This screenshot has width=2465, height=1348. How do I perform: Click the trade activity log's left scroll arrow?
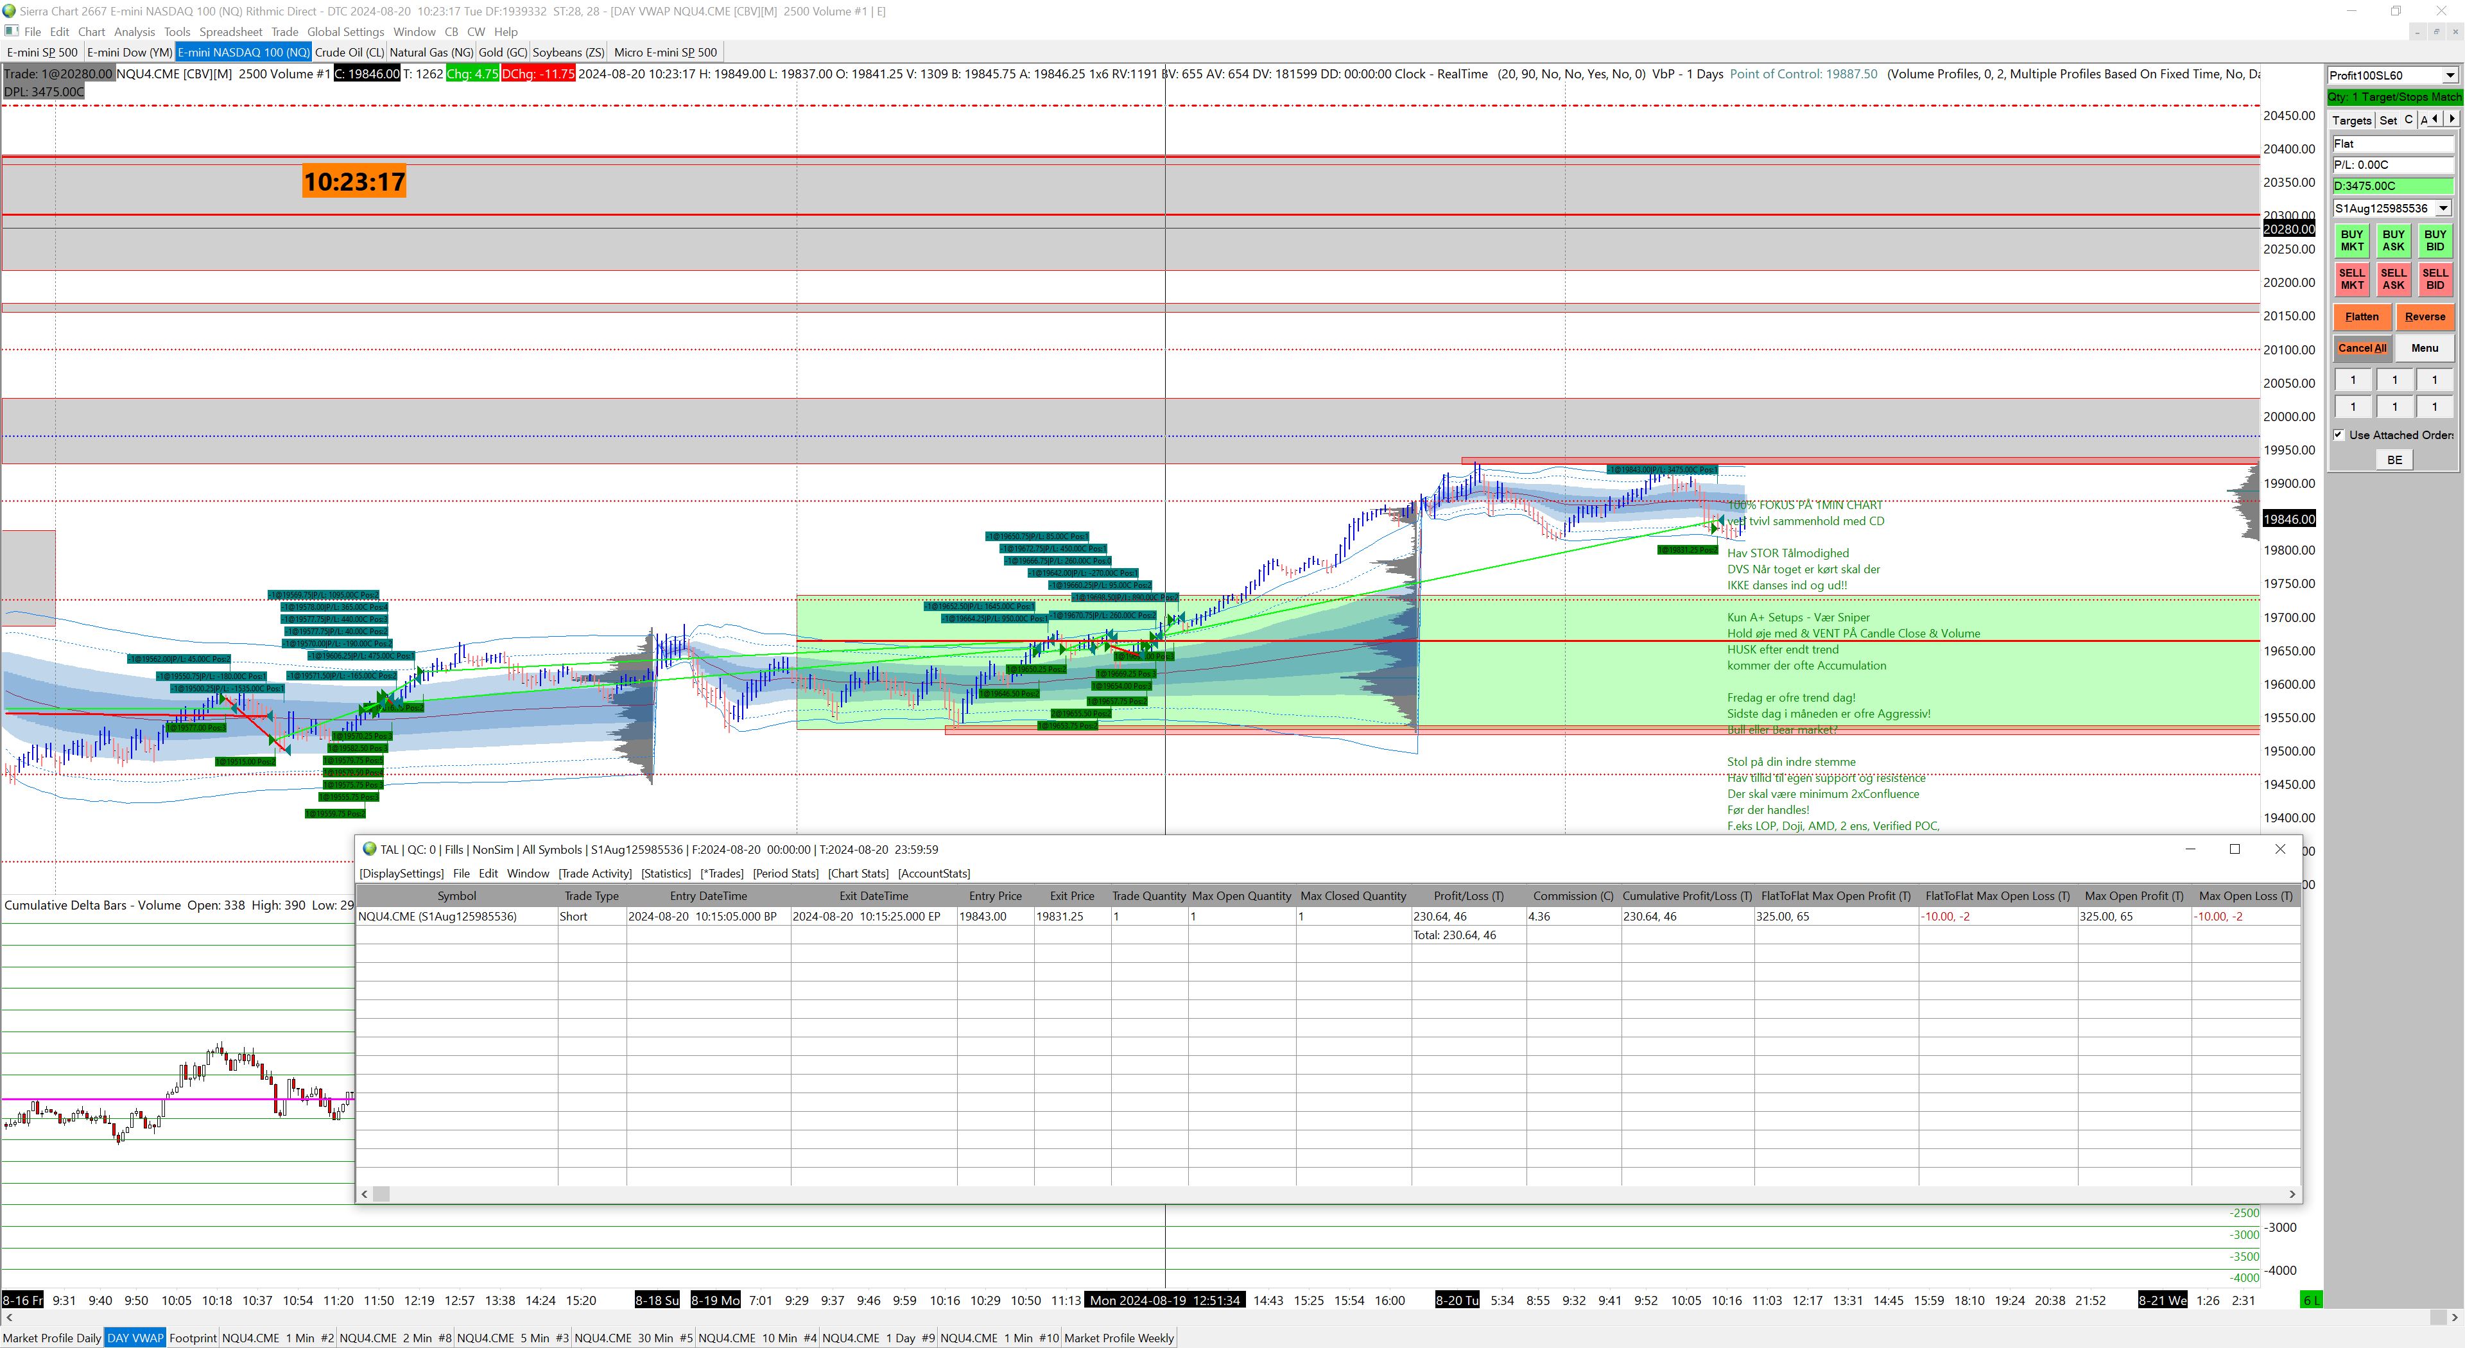point(365,1194)
